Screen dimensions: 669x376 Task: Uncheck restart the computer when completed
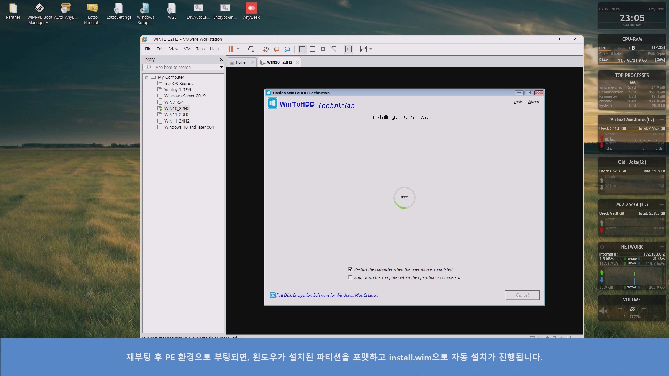click(351, 269)
